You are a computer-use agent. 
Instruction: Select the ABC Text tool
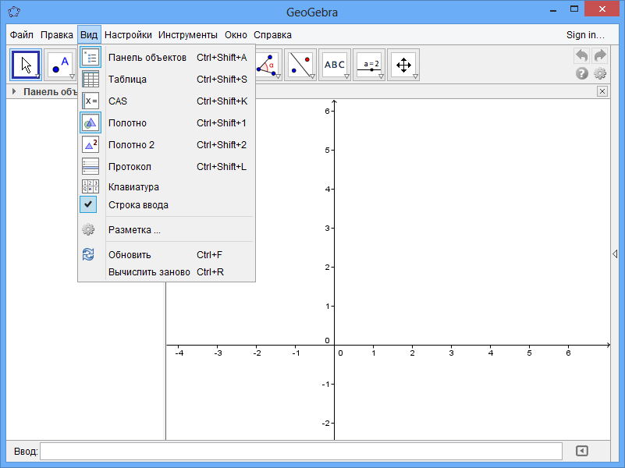pos(335,65)
